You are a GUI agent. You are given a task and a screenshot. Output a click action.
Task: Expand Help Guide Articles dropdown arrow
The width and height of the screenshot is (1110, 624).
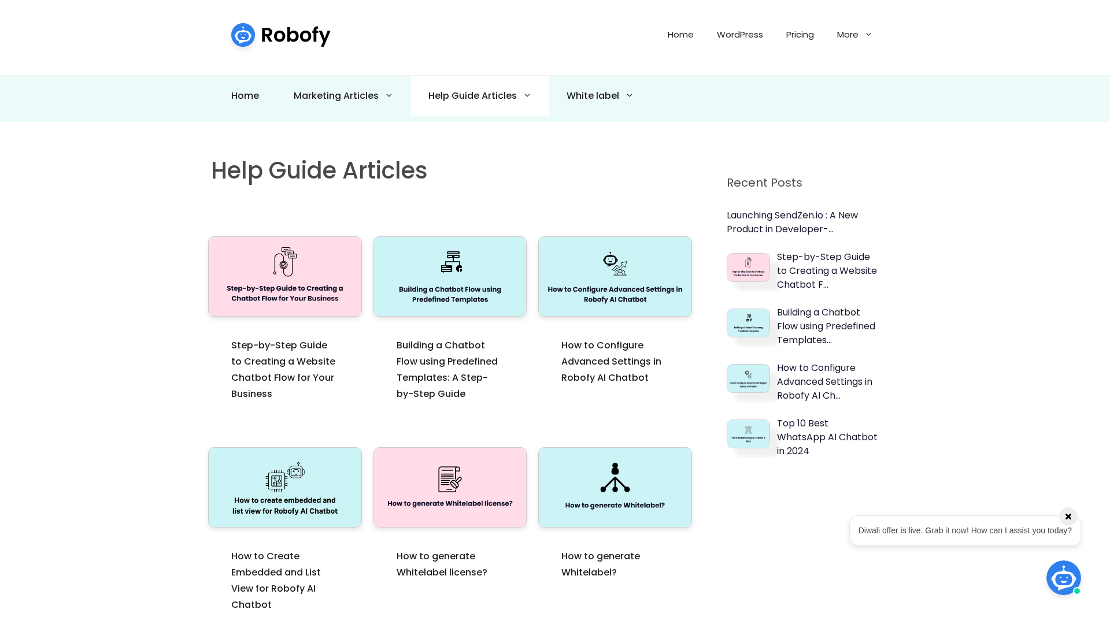pos(527,96)
